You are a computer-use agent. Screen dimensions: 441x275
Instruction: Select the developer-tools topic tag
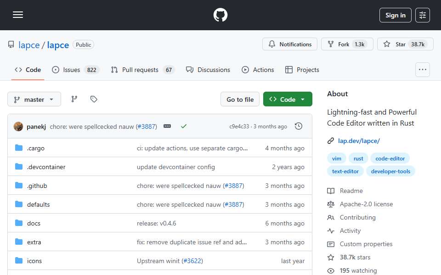390,171
